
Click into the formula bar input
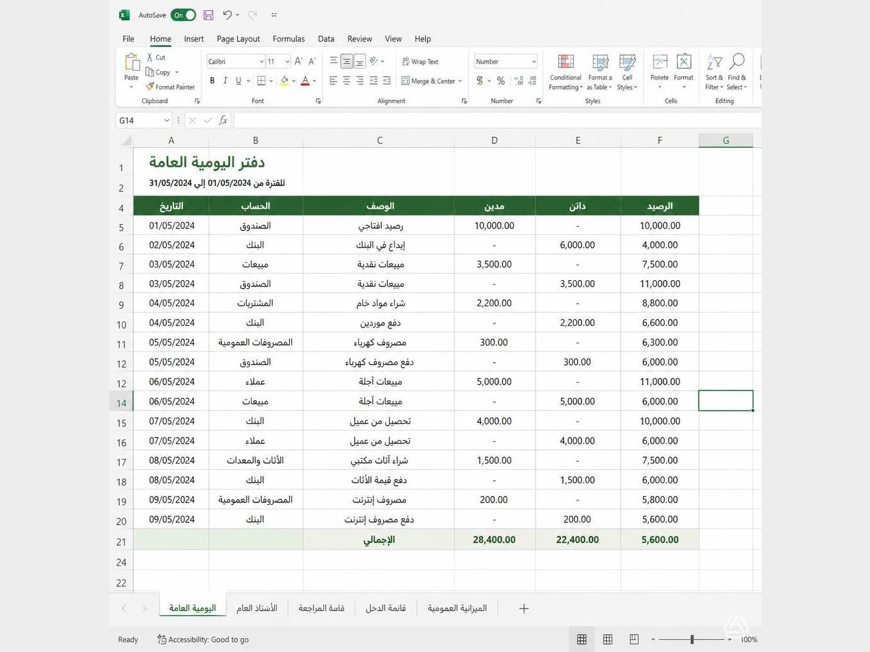(x=497, y=120)
